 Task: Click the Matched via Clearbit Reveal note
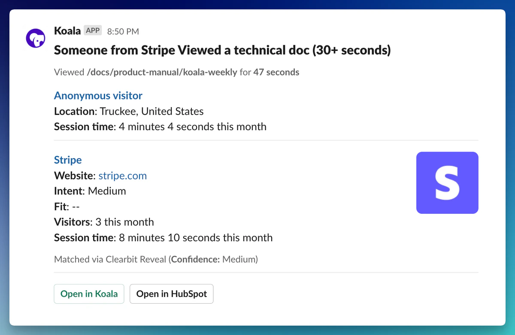156,259
